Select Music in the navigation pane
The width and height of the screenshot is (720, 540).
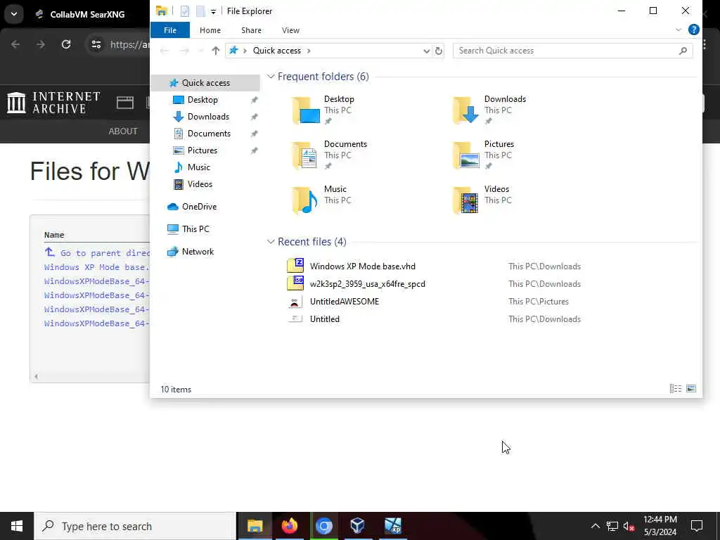coord(198,167)
